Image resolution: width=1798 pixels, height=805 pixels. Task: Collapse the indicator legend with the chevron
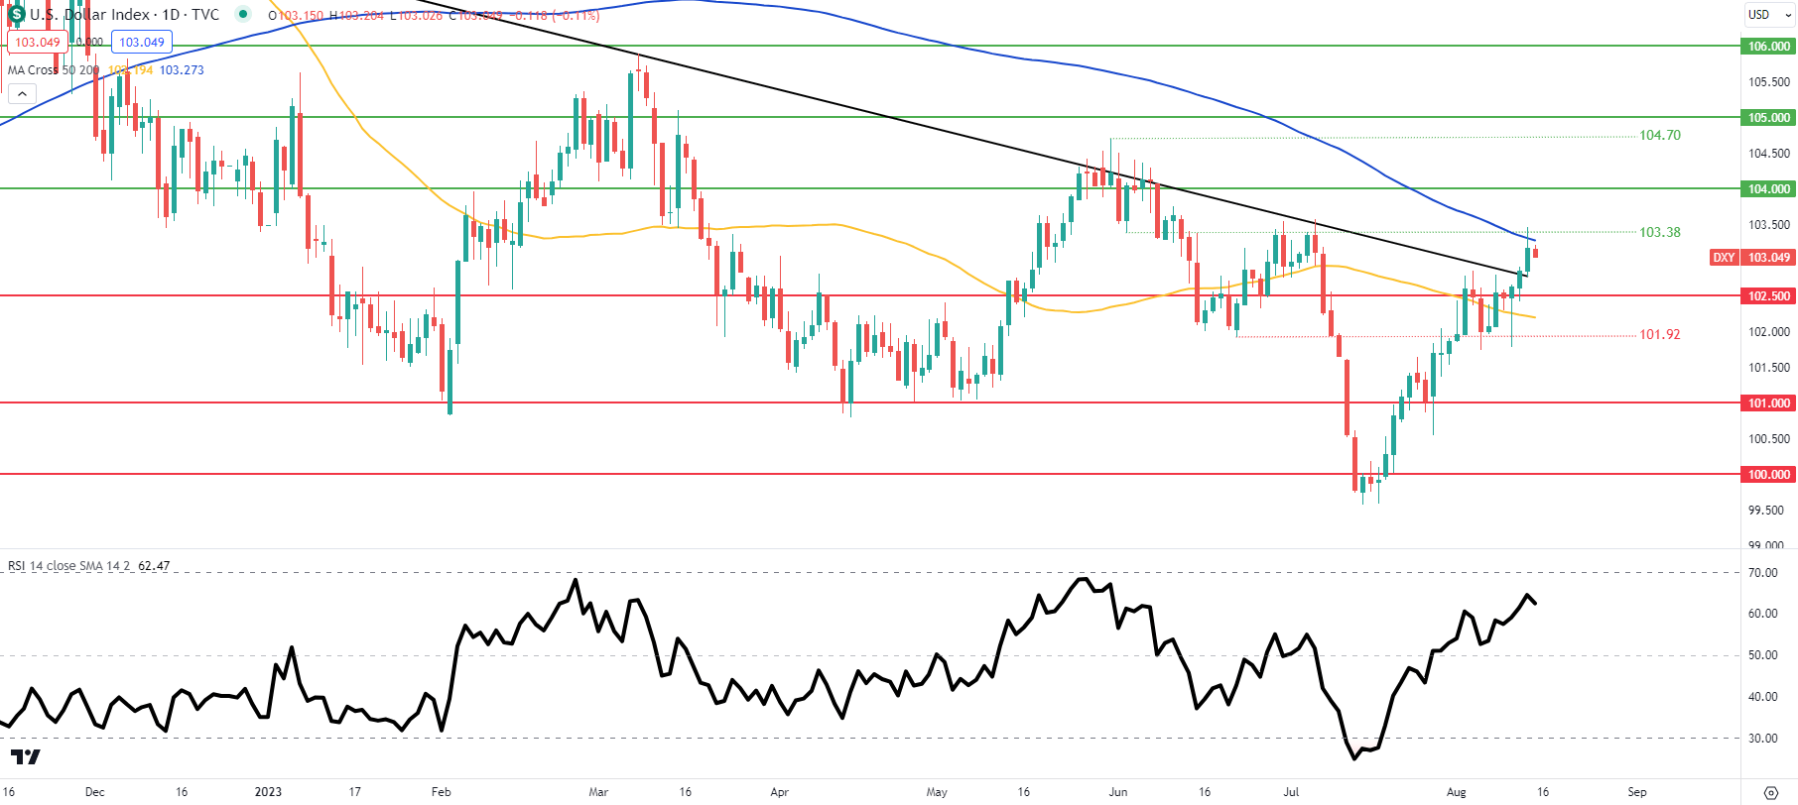(x=22, y=94)
